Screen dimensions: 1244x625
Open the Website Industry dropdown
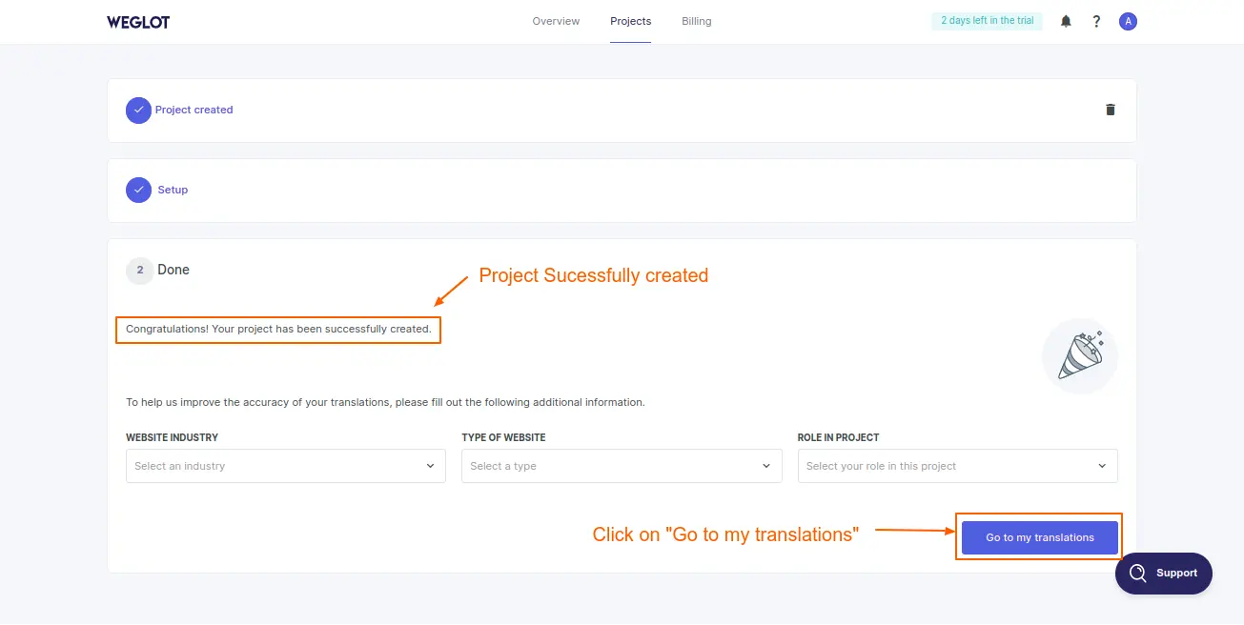click(285, 466)
